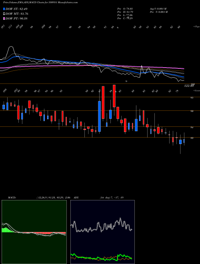Viewport: 200px width, 264px height.
Task: Open the dark blue ADX chart panel
Action: [x=102, y=232]
